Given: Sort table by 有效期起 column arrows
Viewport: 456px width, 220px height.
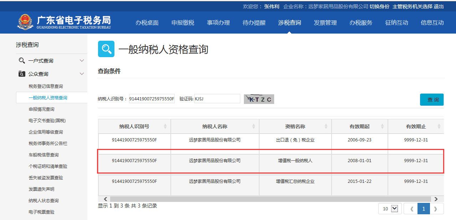Looking at the screenshot, I should coord(382,126).
